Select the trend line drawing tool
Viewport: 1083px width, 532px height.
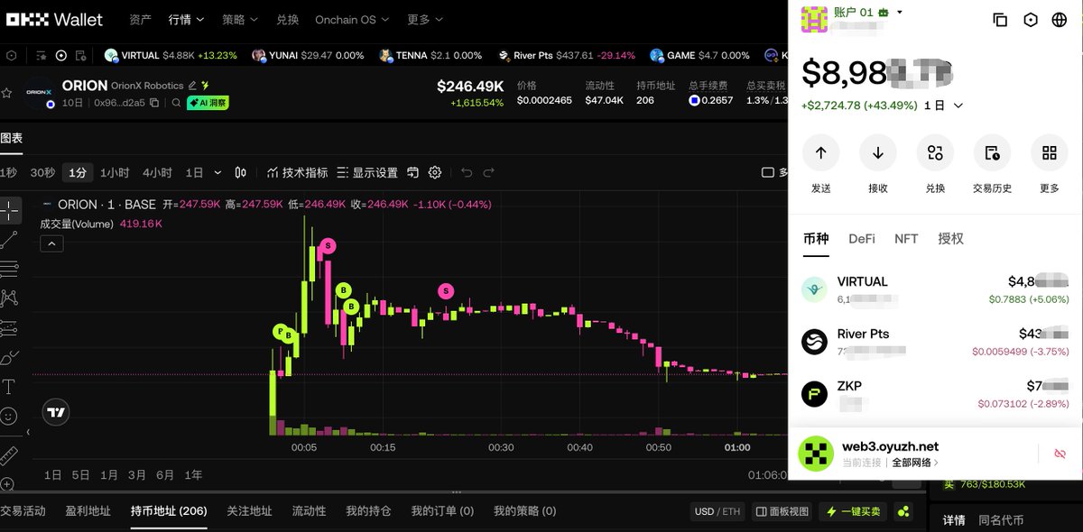[10, 239]
